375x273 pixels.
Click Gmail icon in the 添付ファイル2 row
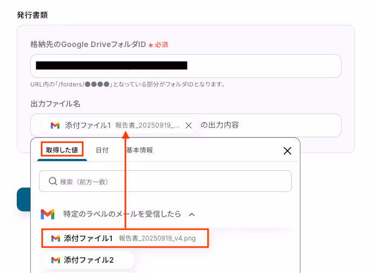tap(56, 260)
